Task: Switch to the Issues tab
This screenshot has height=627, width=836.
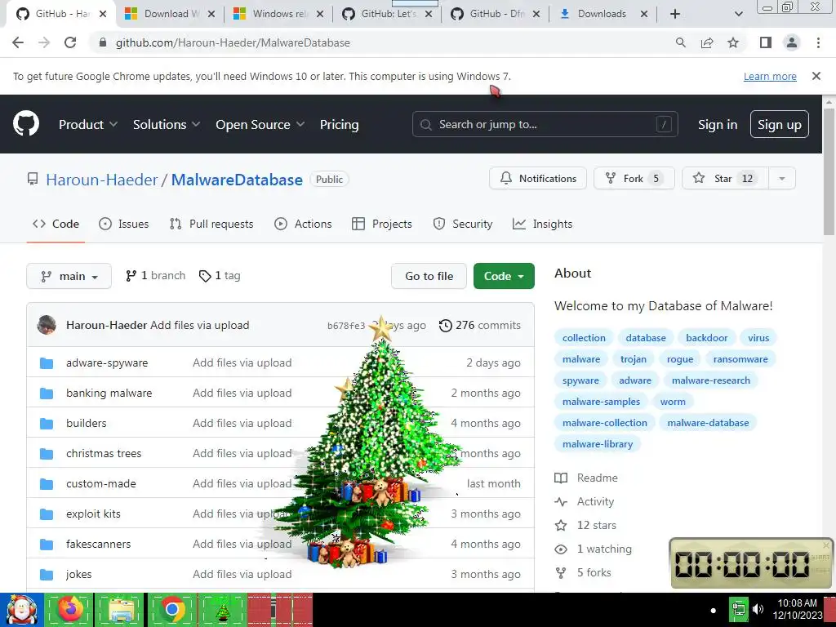Action: (124, 224)
